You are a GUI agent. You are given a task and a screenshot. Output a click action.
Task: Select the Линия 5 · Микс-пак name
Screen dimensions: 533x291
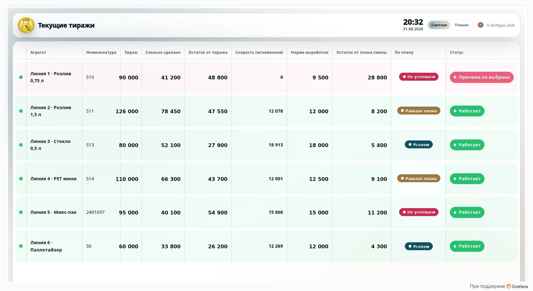[53, 212]
